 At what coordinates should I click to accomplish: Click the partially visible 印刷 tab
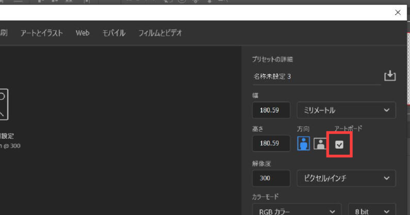click(4, 33)
